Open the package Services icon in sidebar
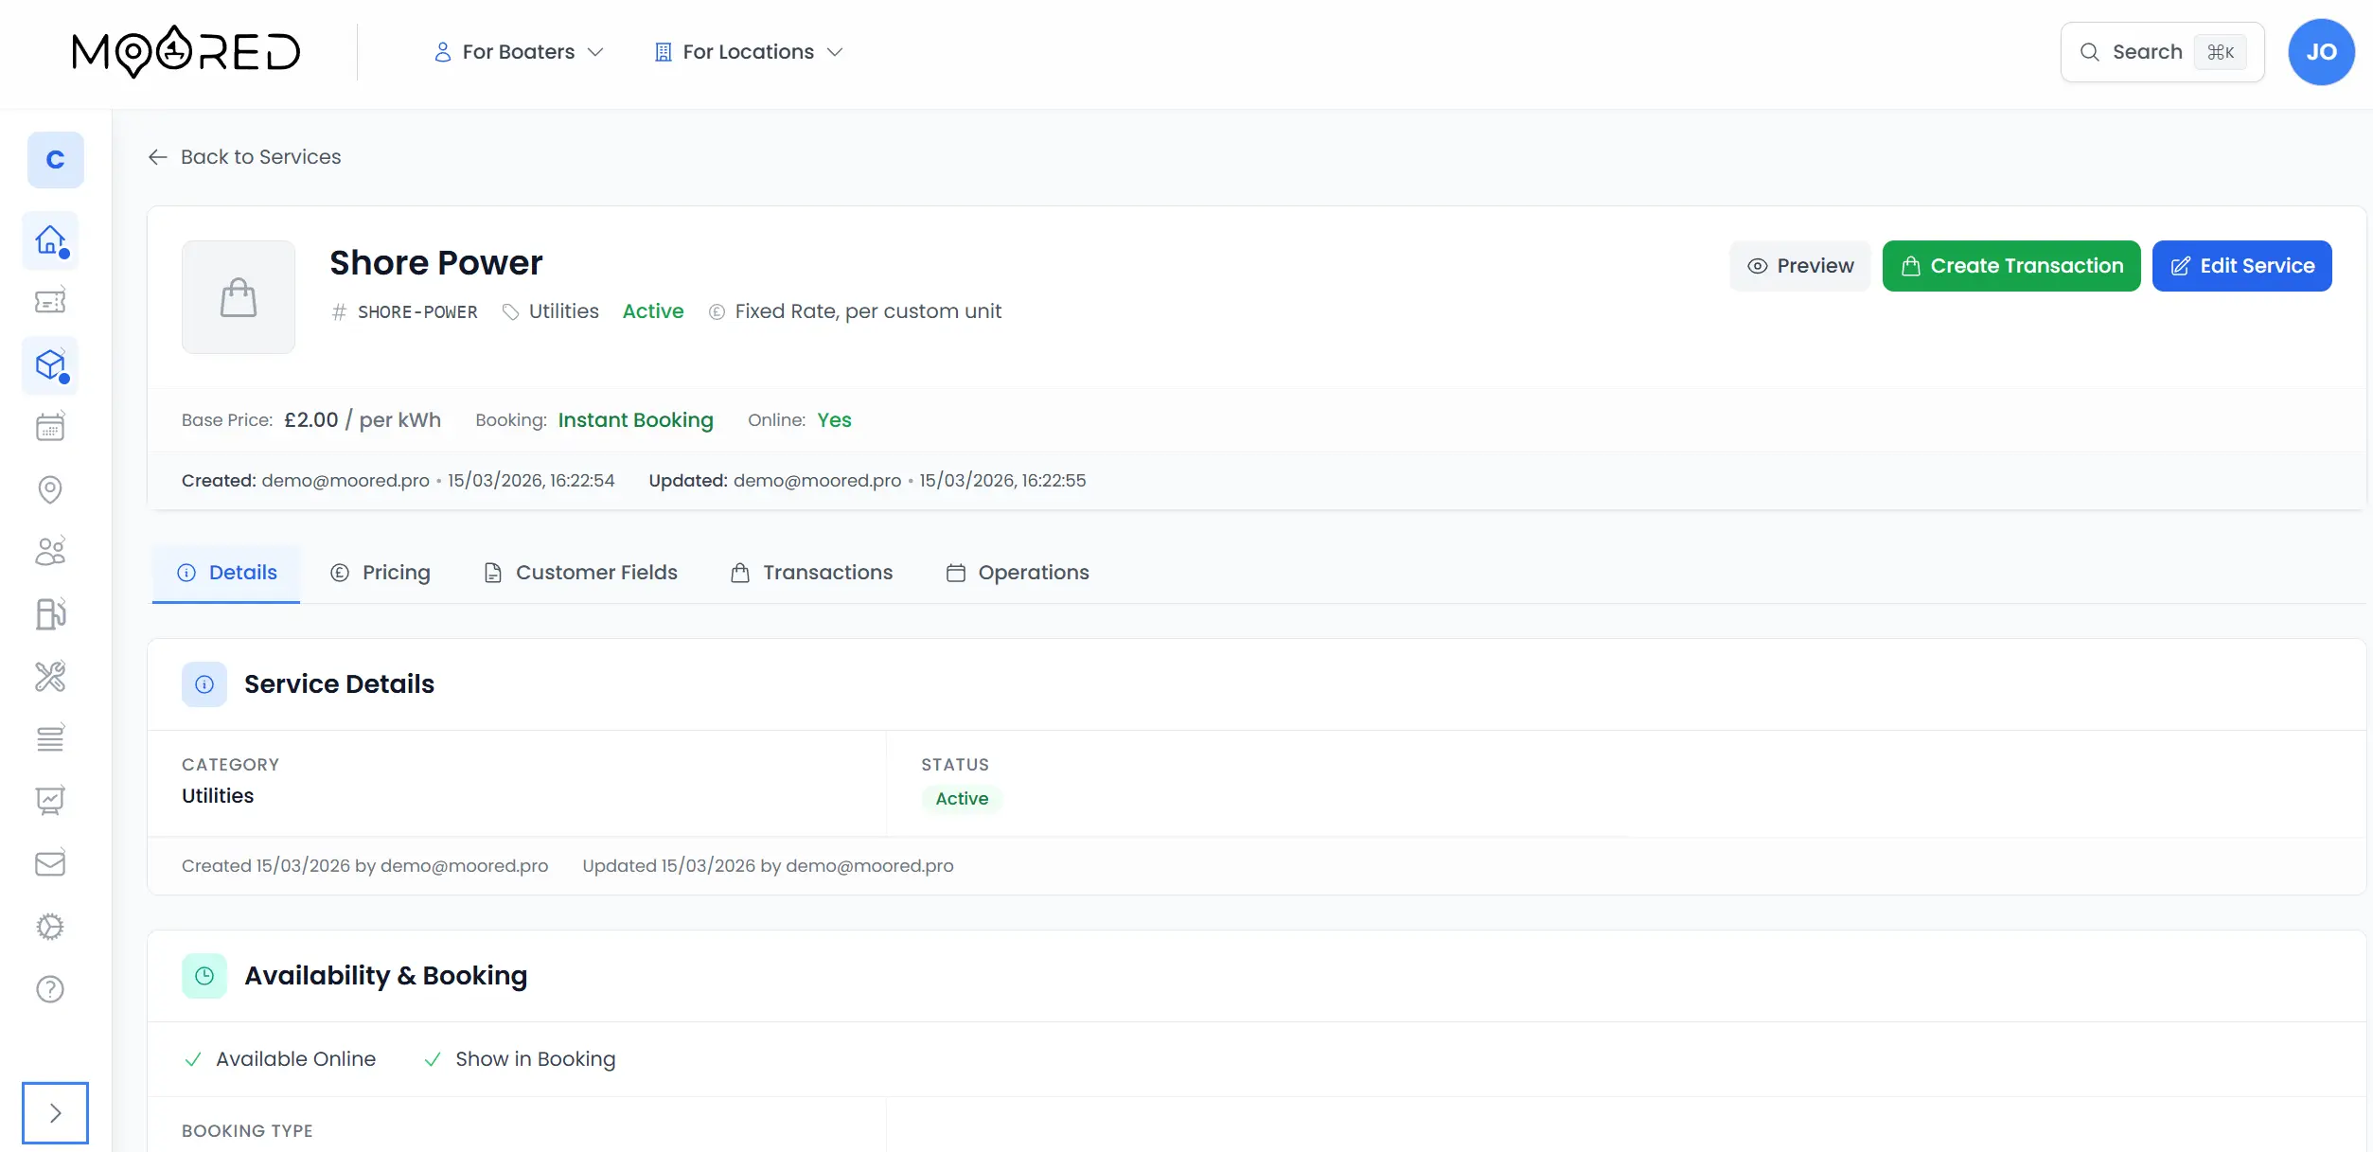2373x1152 pixels. pos(49,364)
